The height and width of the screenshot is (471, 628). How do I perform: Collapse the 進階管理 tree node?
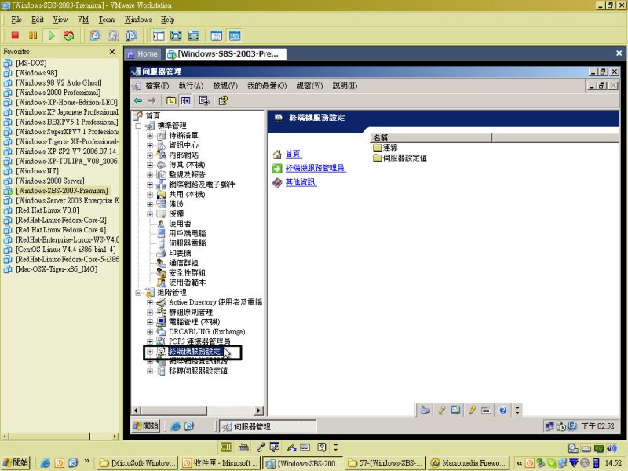[138, 293]
